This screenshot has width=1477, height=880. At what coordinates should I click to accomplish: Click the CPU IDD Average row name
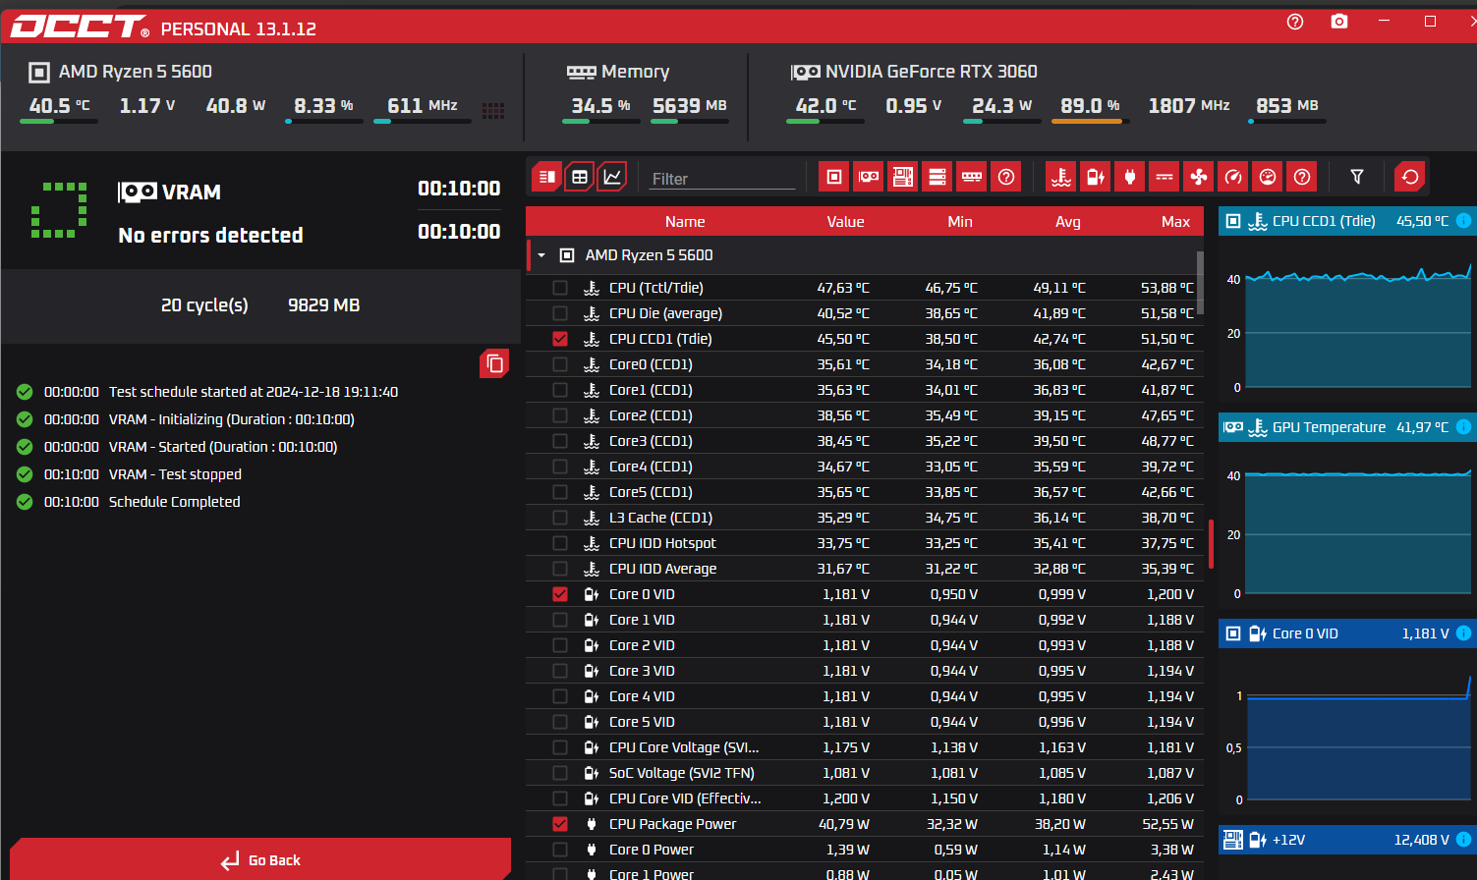point(662,569)
